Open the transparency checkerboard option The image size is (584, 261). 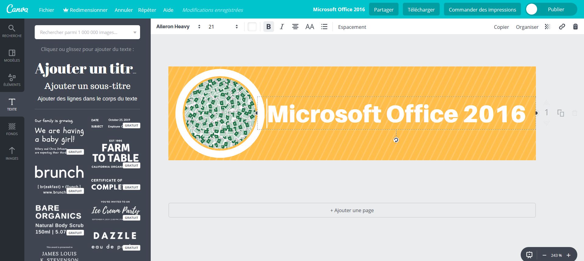pyautogui.click(x=547, y=27)
